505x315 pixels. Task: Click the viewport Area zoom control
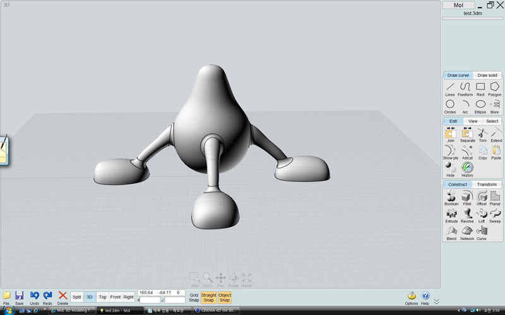[x=194, y=280]
